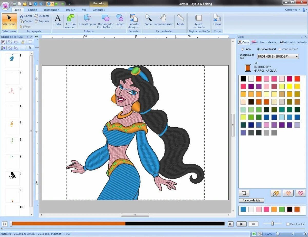
Task: Open the quick access toolbar customize arrow
Action: pos(70,4)
